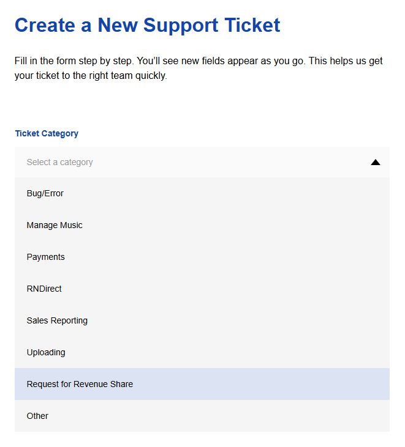Pick Payments as the ticket category
The width and height of the screenshot is (405, 447).
[x=46, y=257]
